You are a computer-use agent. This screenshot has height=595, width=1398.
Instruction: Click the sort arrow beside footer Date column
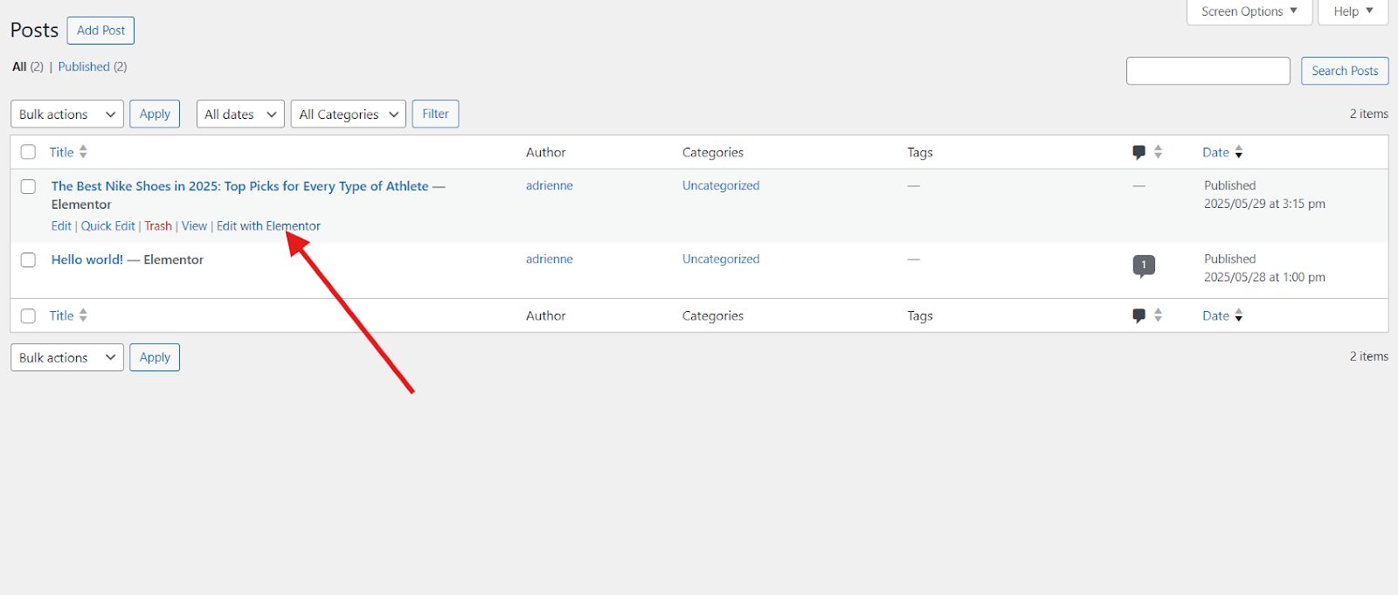[x=1238, y=315]
